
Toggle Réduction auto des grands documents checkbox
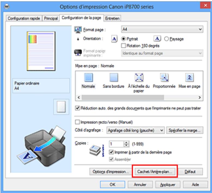77,108
